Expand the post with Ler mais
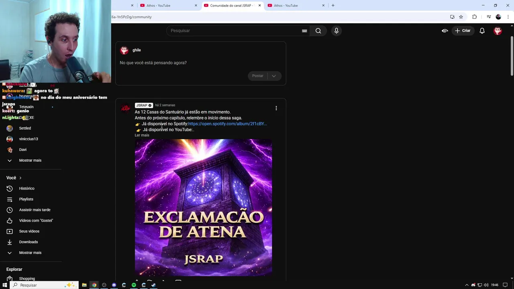The width and height of the screenshot is (514, 289). click(x=142, y=135)
